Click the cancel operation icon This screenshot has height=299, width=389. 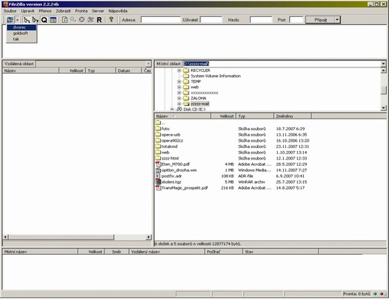(82, 19)
